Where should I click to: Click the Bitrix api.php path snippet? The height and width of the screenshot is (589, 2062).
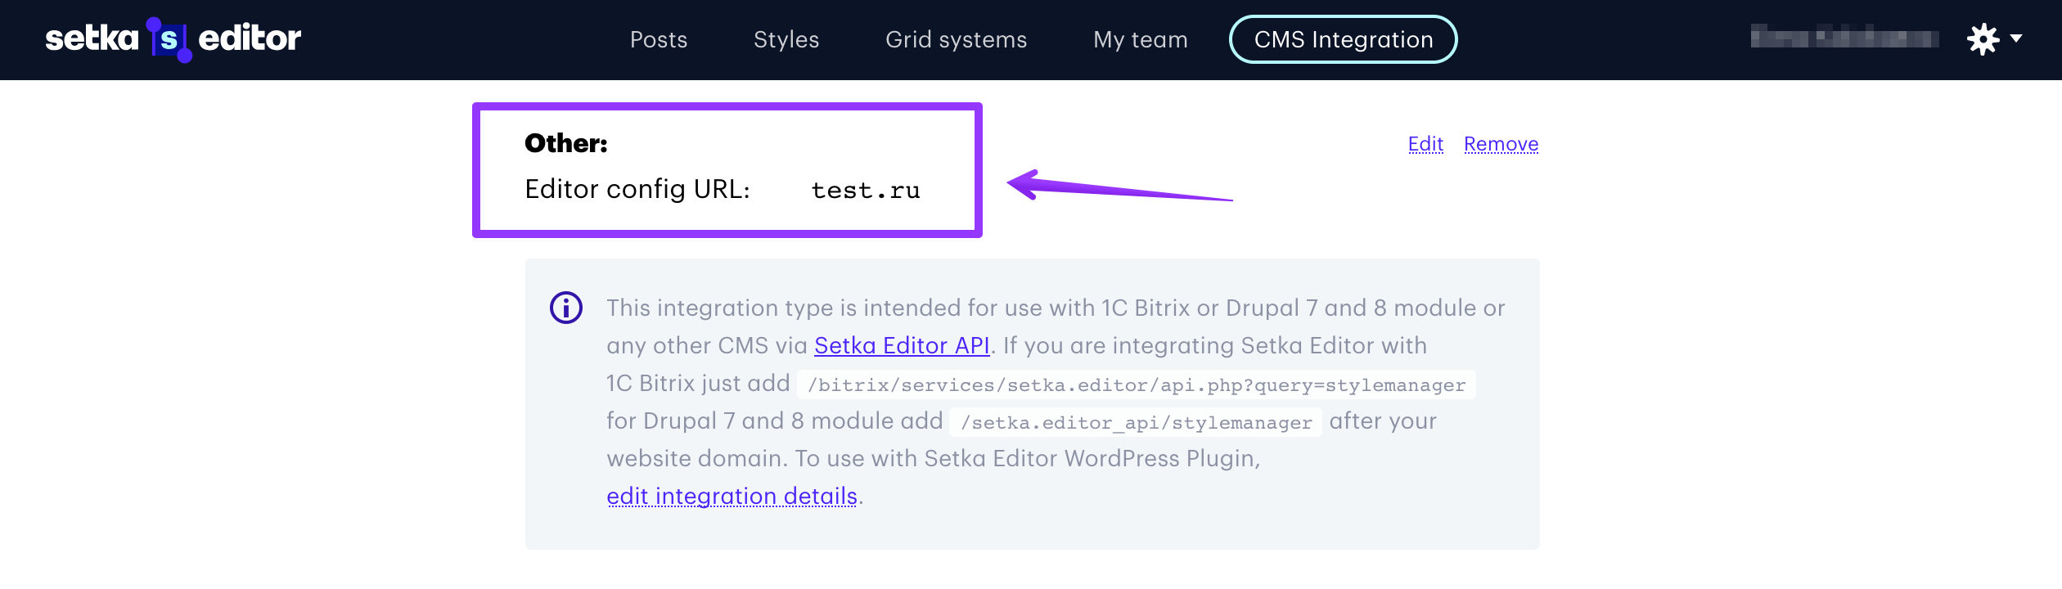click(x=1137, y=384)
